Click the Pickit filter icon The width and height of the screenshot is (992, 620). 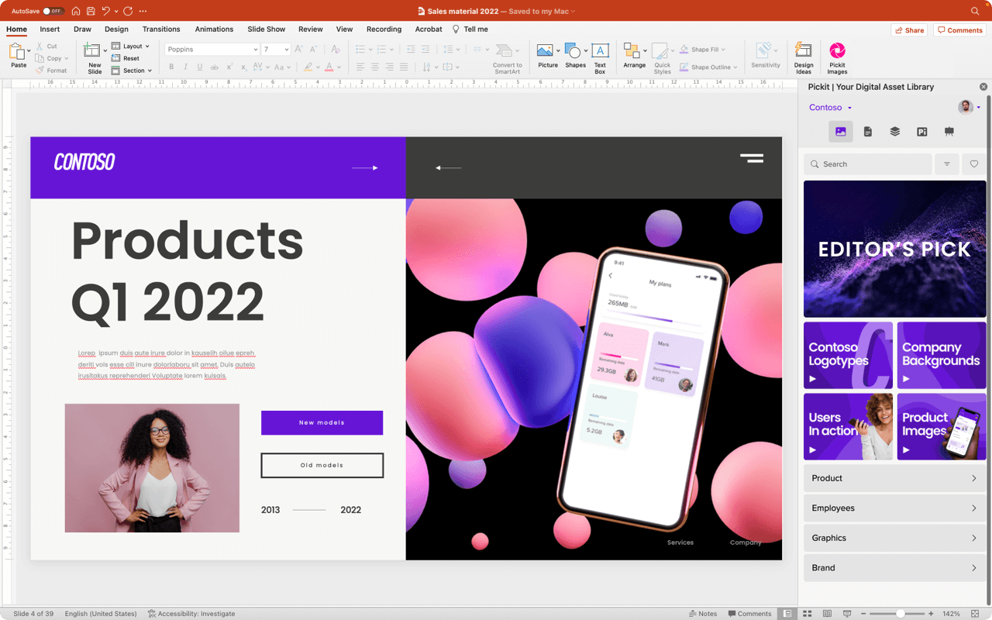click(x=947, y=164)
